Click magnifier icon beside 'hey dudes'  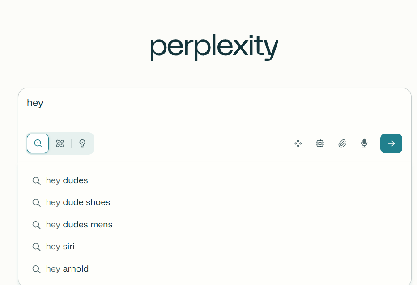[37, 181]
